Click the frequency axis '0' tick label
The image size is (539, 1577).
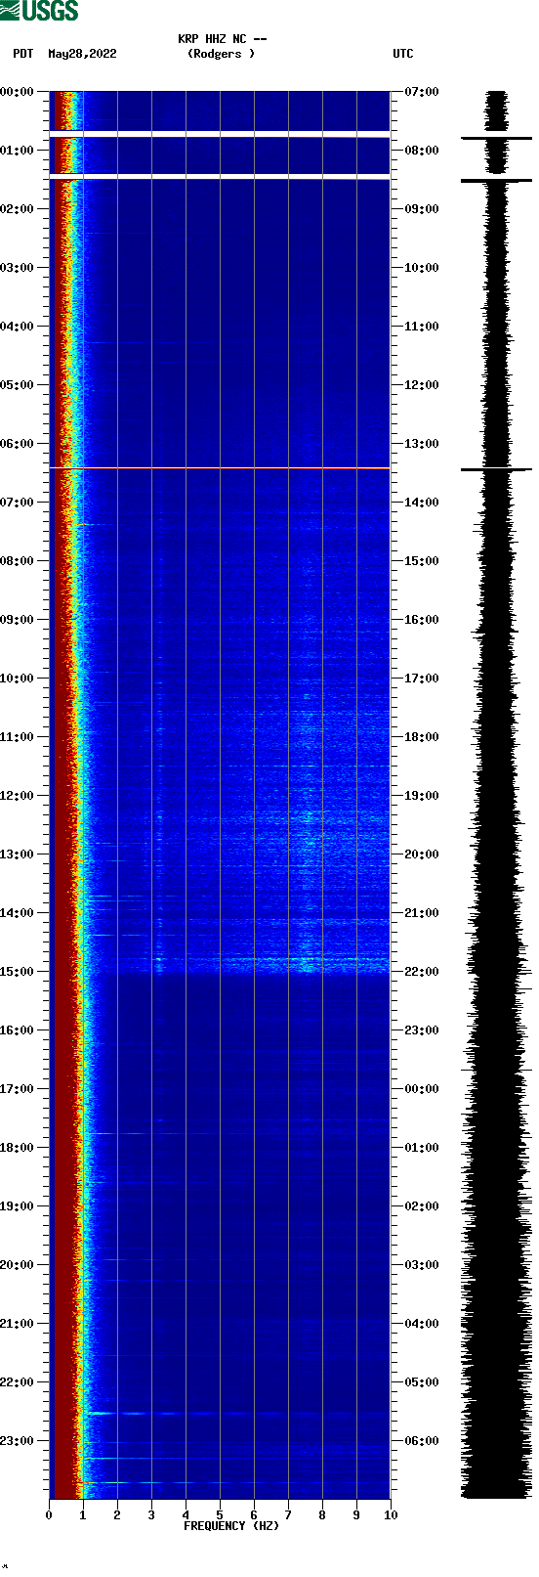pos(49,1515)
